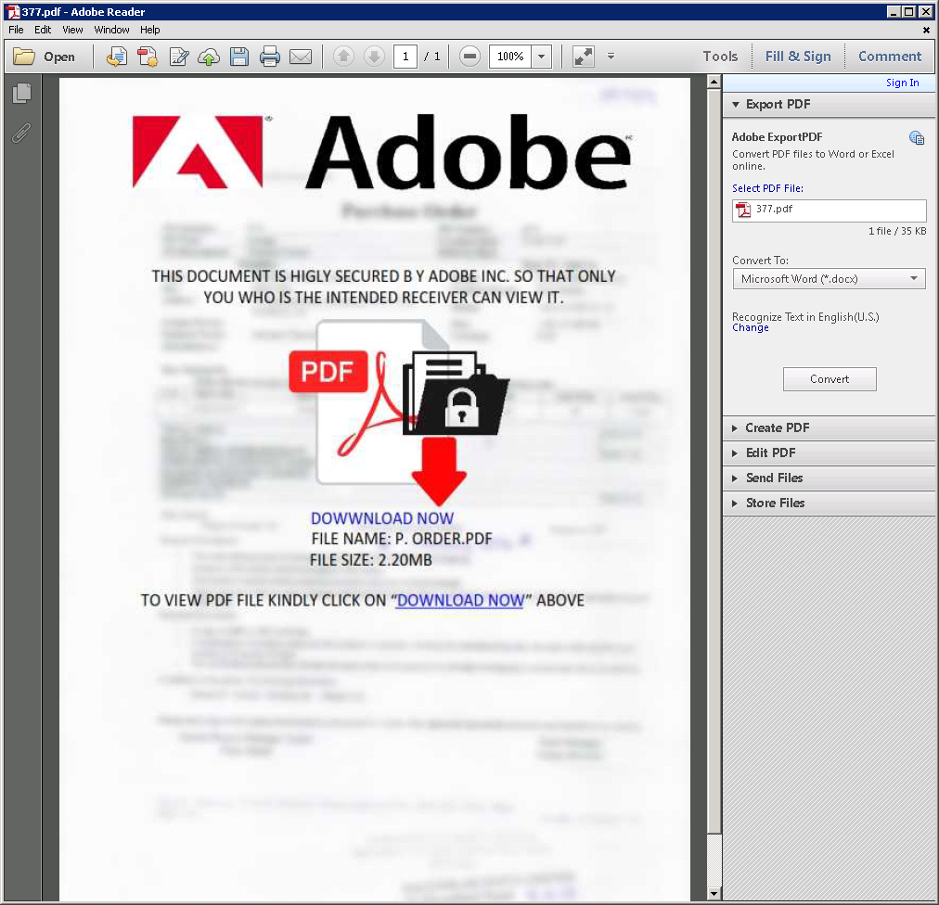Go to next page arrow
Screen dimensions: 939x905
374,57
